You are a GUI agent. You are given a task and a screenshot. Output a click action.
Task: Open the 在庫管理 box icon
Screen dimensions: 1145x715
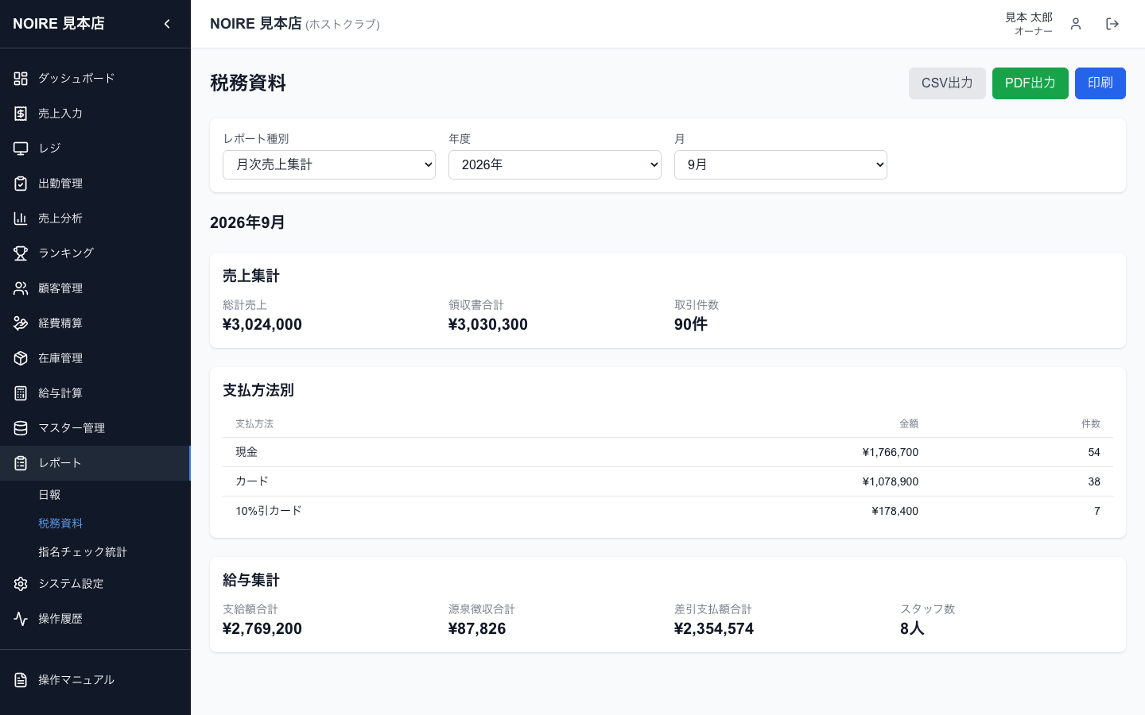(x=21, y=358)
